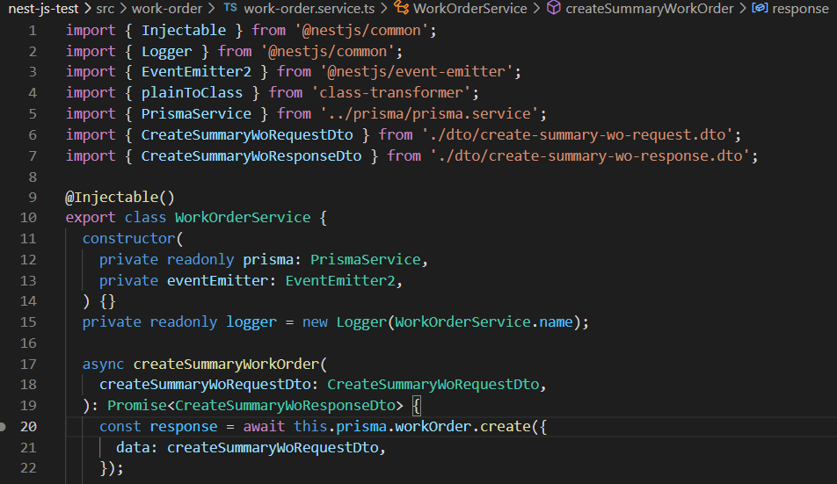
Task: Click the response variable symbol icon
Action: (x=760, y=8)
